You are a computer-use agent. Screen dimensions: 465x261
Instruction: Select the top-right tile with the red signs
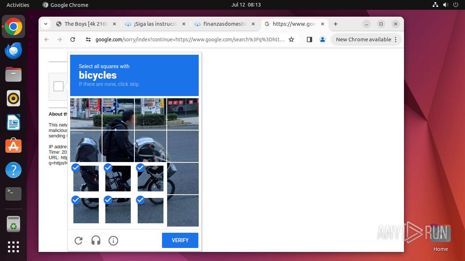[183, 114]
